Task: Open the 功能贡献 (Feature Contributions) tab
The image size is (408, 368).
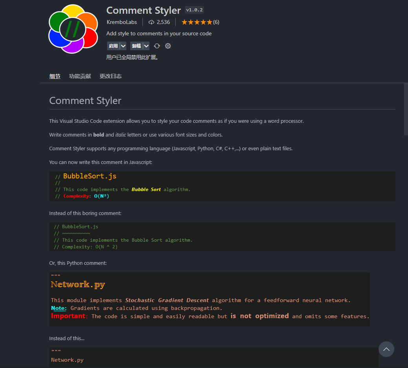Action: click(80, 76)
